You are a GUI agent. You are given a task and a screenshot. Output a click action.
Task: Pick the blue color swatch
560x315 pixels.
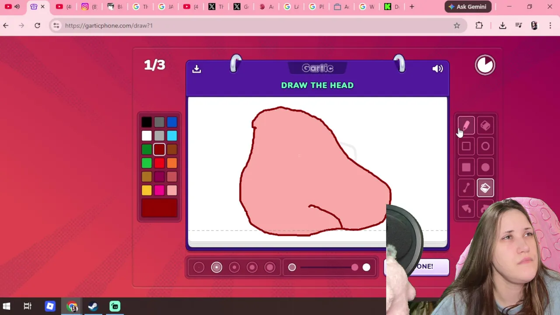coord(172,122)
